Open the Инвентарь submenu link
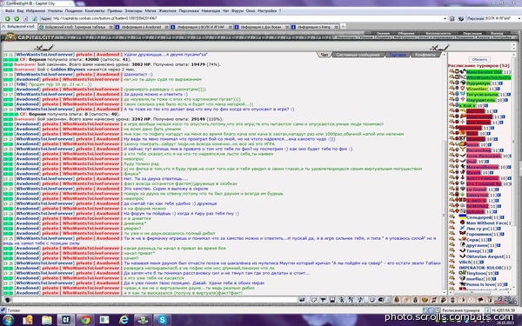This screenshot has width=522, height=326. pyautogui.click(x=346, y=37)
